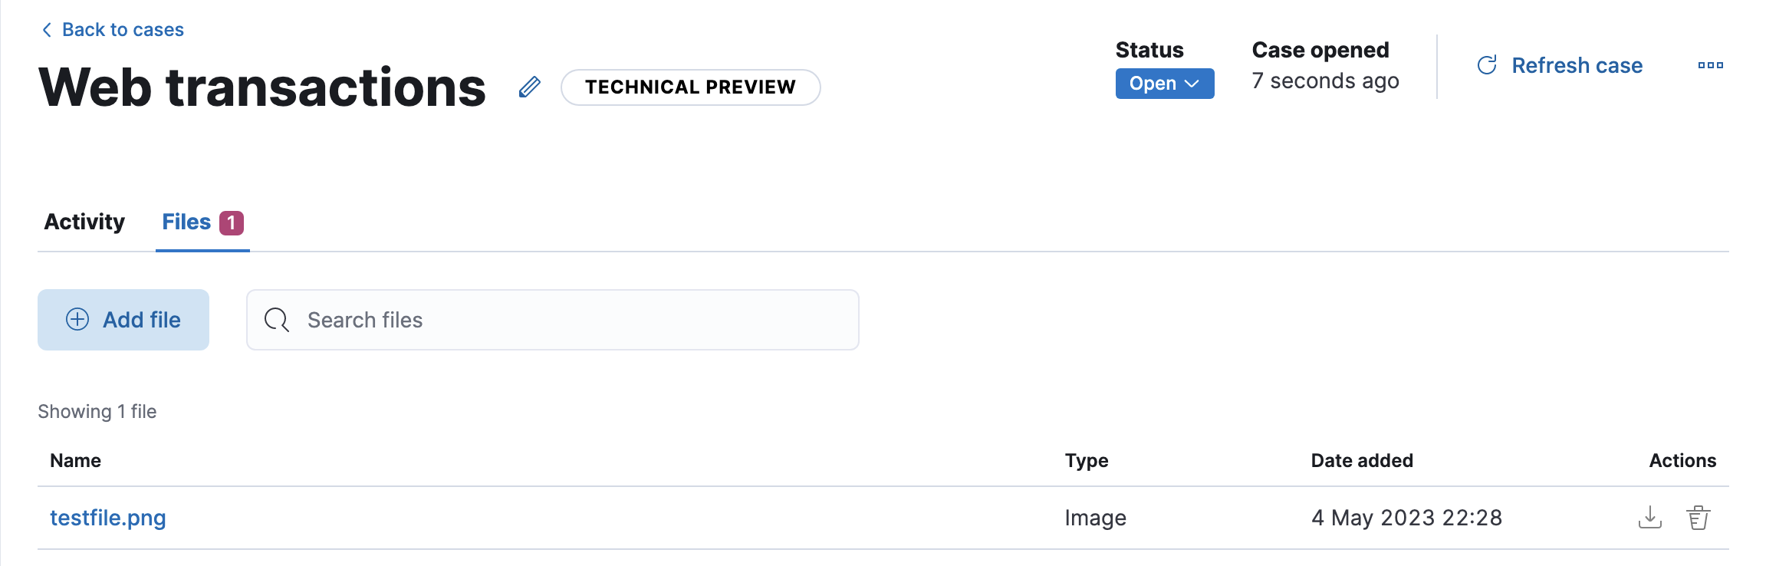
Task: Go back via 'Back to cases' link
Action: click(x=123, y=30)
